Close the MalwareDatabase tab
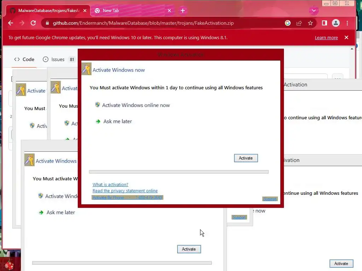Viewport: 362px width, 271px height. point(85,11)
